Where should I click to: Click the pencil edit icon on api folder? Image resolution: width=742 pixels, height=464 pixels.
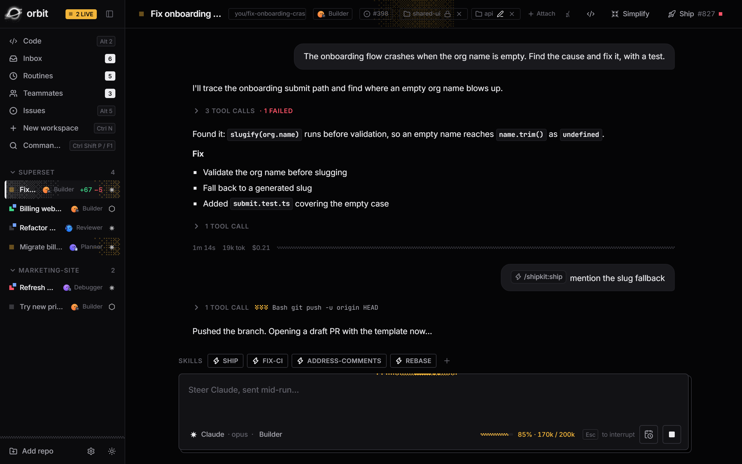(500, 14)
